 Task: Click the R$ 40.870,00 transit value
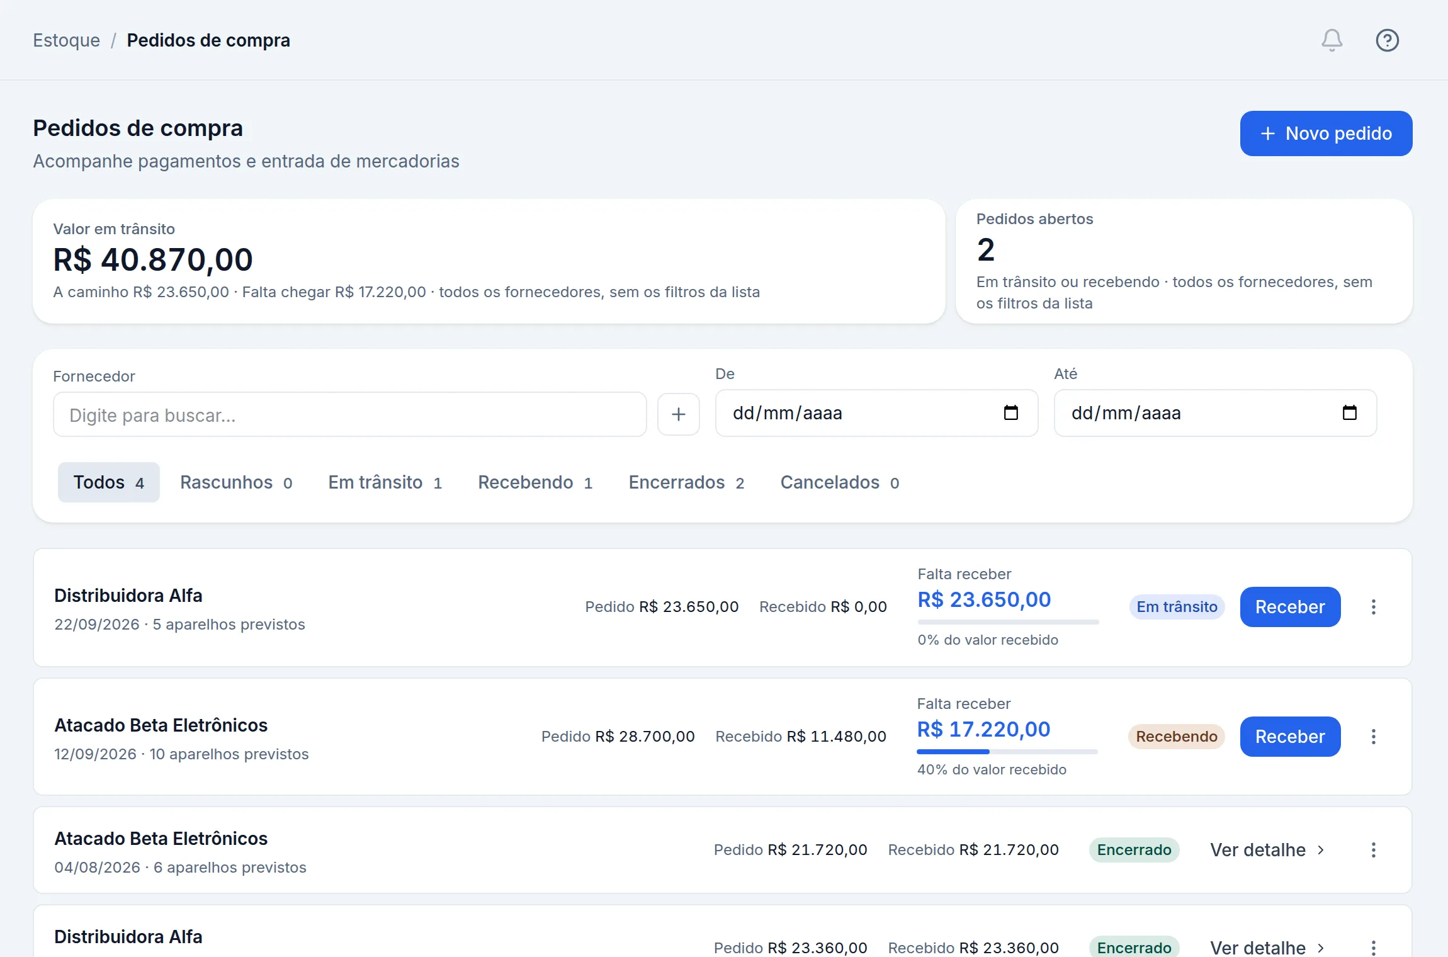click(153, 260)
